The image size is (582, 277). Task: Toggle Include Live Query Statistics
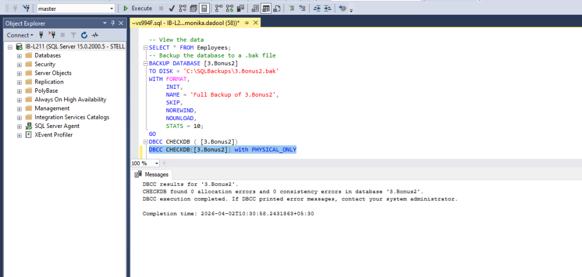click(x=230, y=8)
